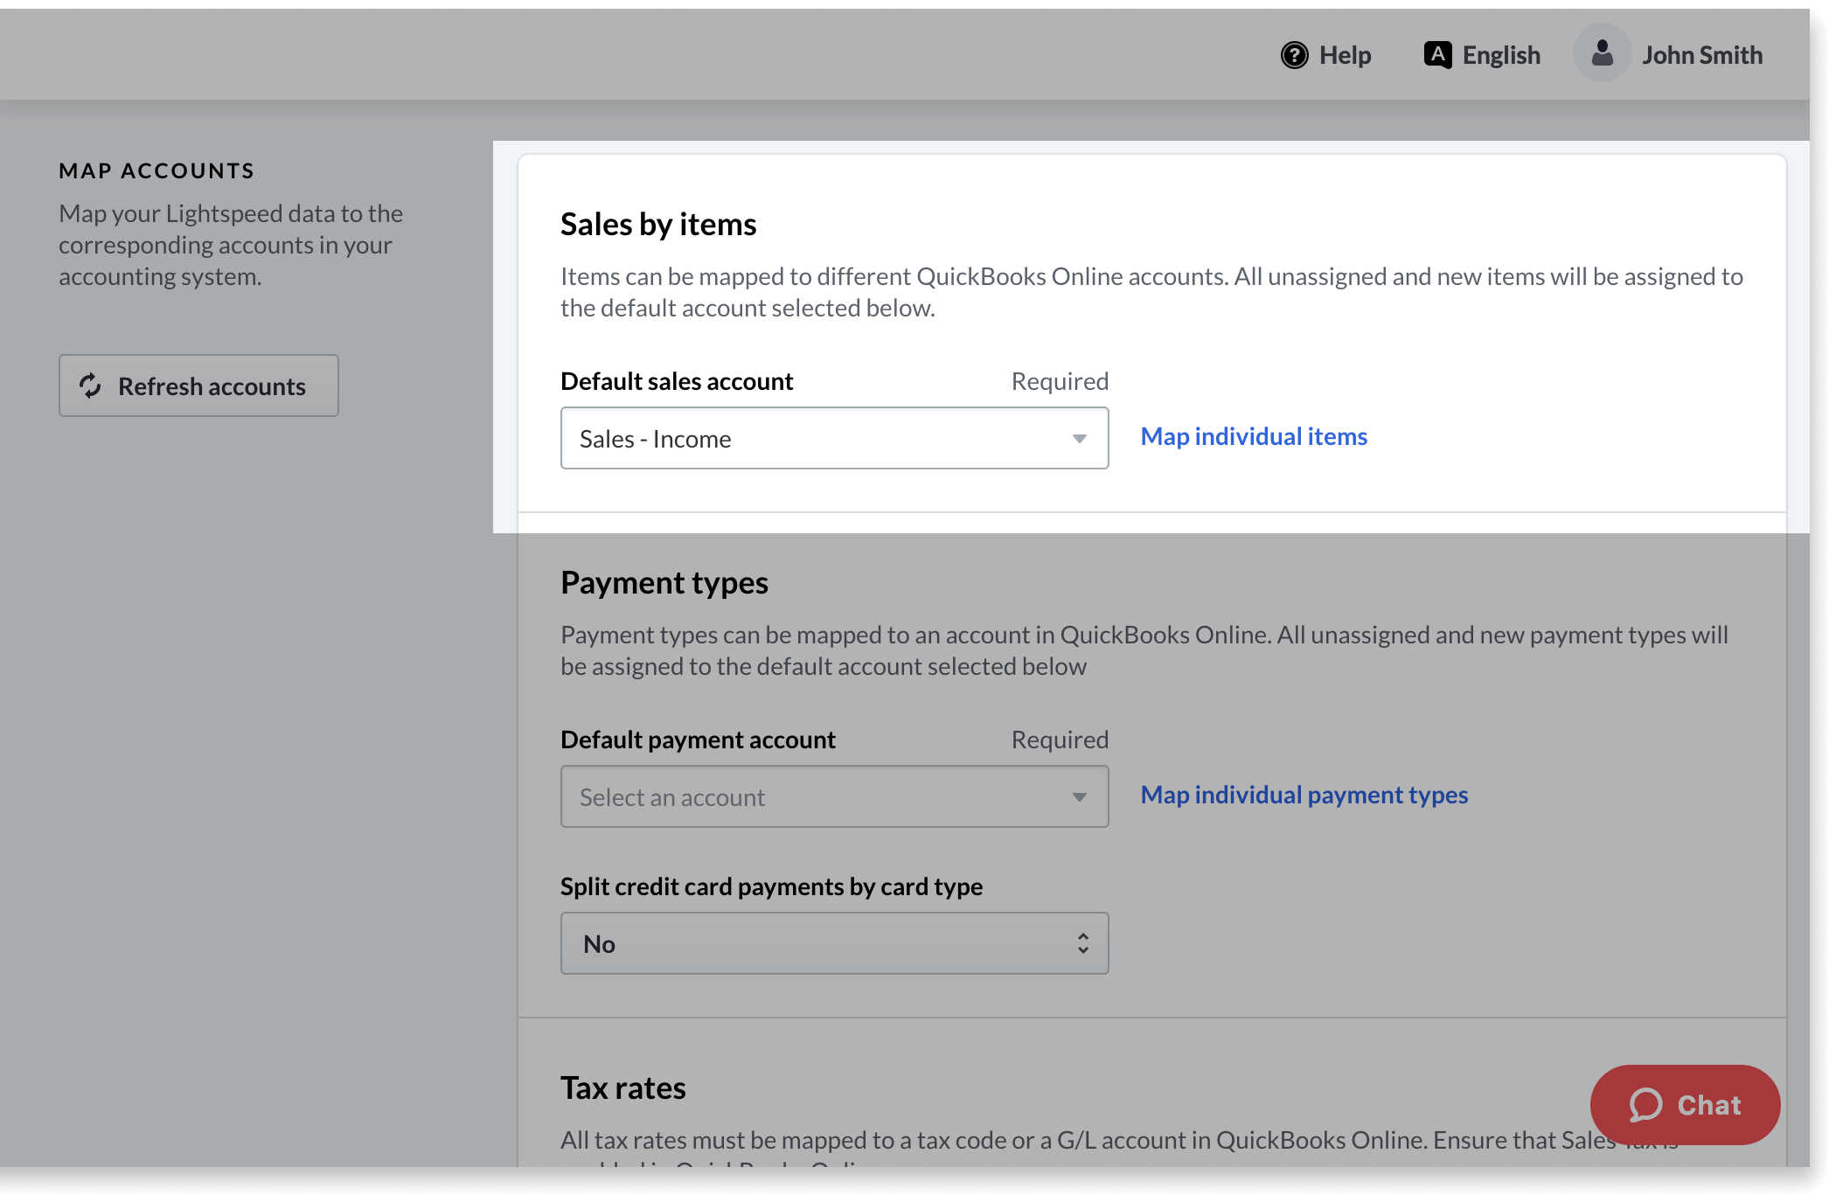Click the refresh arrows icon beside 'Refresh accounts'
Image resolution: width=1836 pixels, height=1202 pixels.
[91, 386]
